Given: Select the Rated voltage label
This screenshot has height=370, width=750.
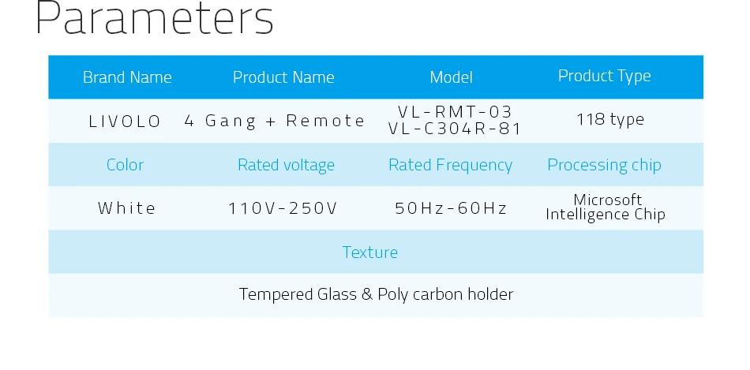Looking at the screenshot, I should [x=286, y=165].
